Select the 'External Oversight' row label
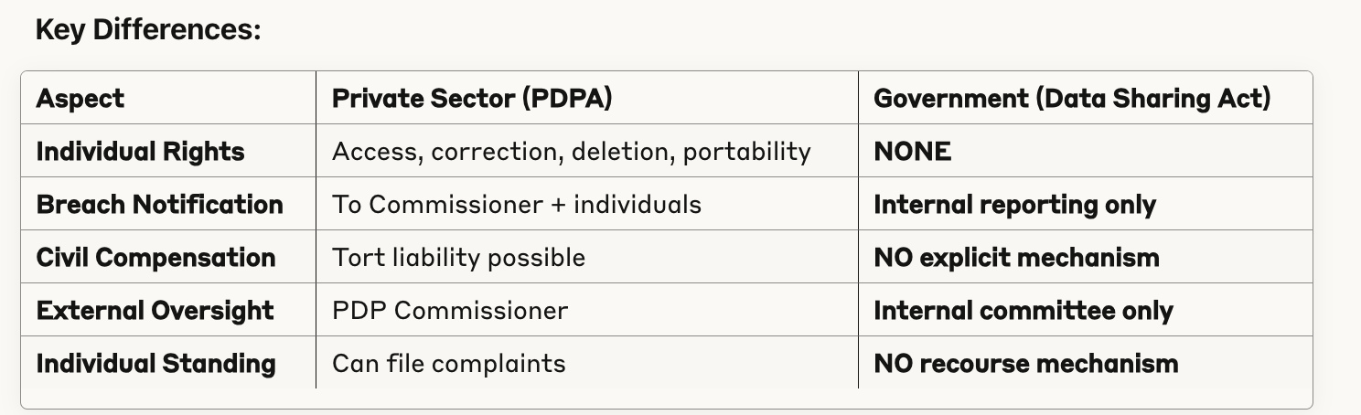This screenshot has width=1361, height=415. [x=155, y=311]
